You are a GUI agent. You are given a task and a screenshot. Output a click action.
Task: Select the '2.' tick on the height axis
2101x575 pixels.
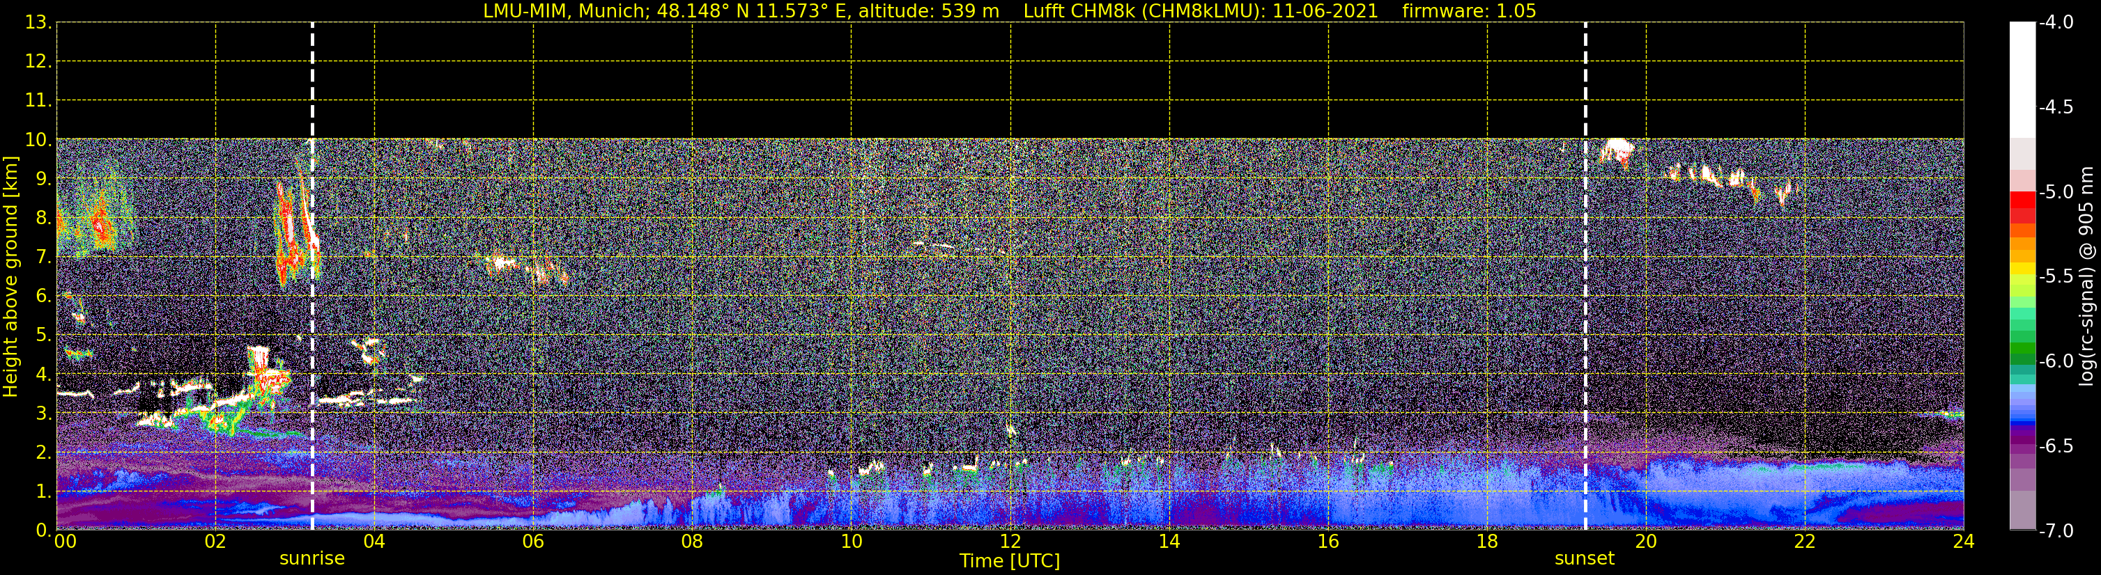(43, 453)
